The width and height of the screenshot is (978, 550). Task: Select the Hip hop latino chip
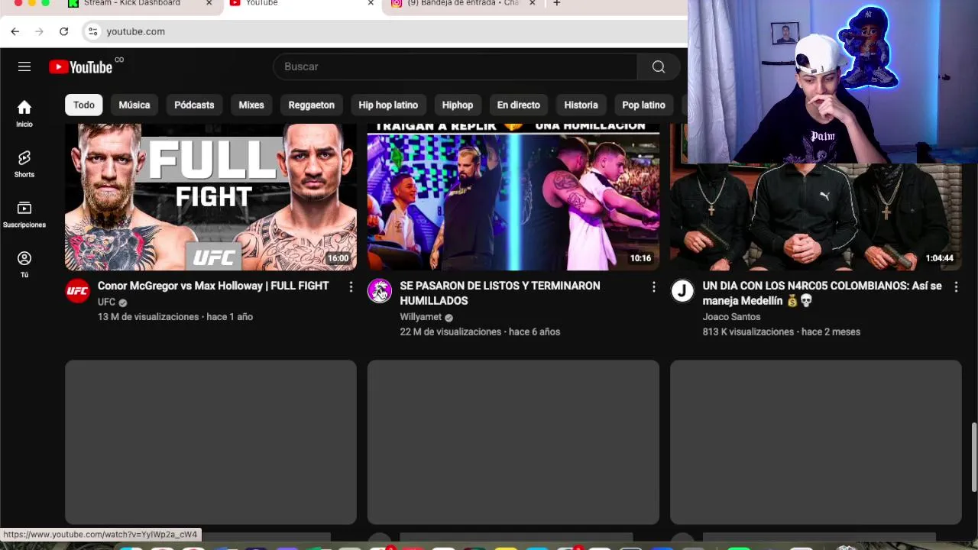coord(388,105)
